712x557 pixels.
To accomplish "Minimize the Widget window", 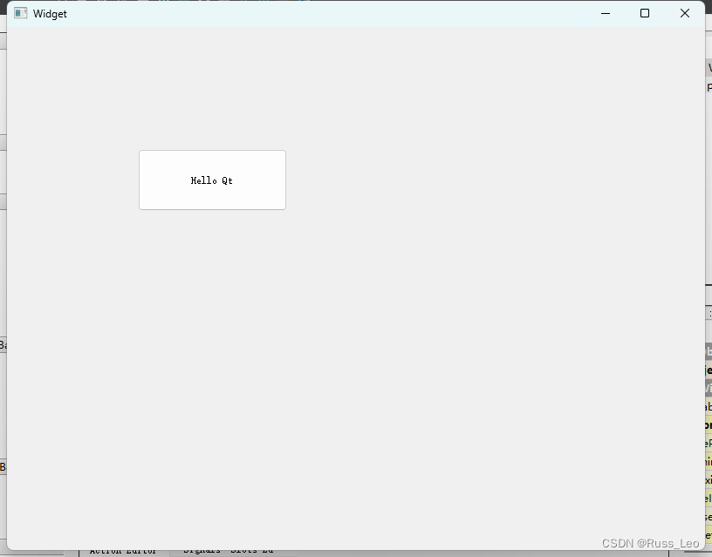I will pyautogui.click(x=606, y=14).
